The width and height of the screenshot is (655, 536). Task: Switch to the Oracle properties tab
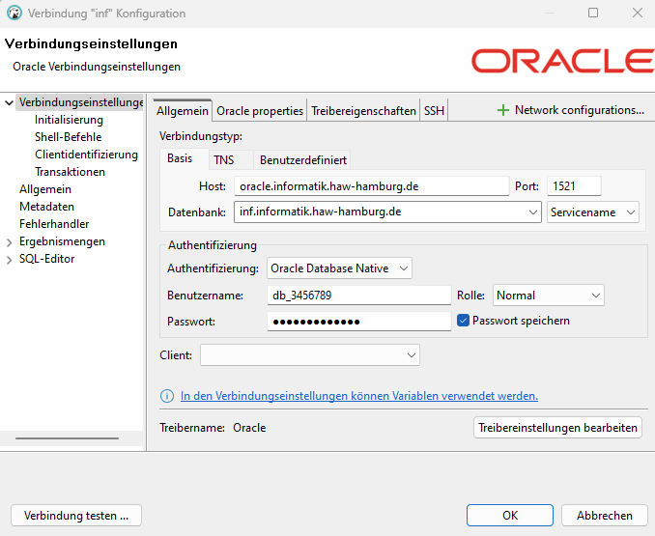(x=259, y=111)
